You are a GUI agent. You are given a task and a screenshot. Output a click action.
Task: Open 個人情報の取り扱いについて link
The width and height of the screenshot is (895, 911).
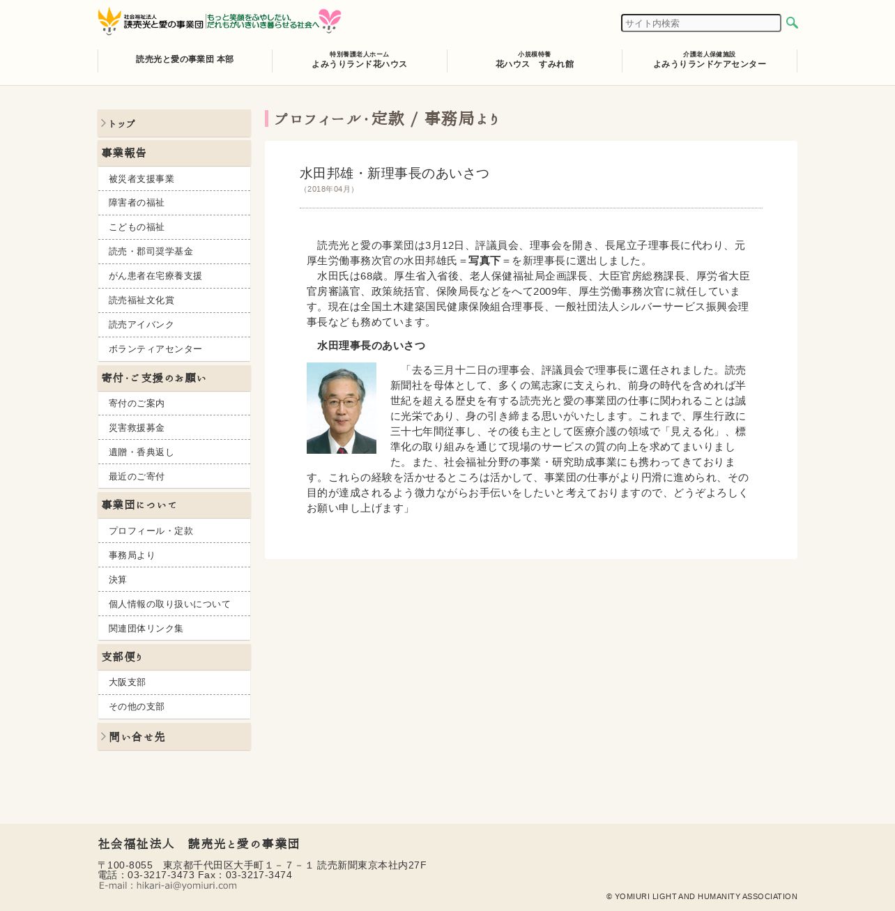tap(174, 604)
